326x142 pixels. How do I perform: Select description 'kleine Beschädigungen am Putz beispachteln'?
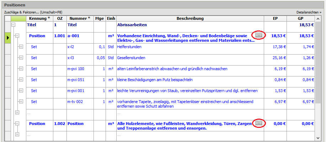(x=190, y=82)
